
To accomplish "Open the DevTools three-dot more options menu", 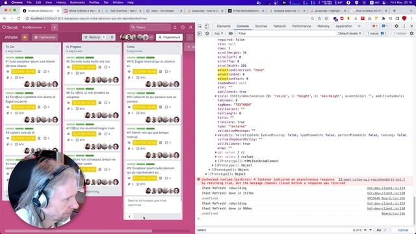I will click(x=404, y=26).
